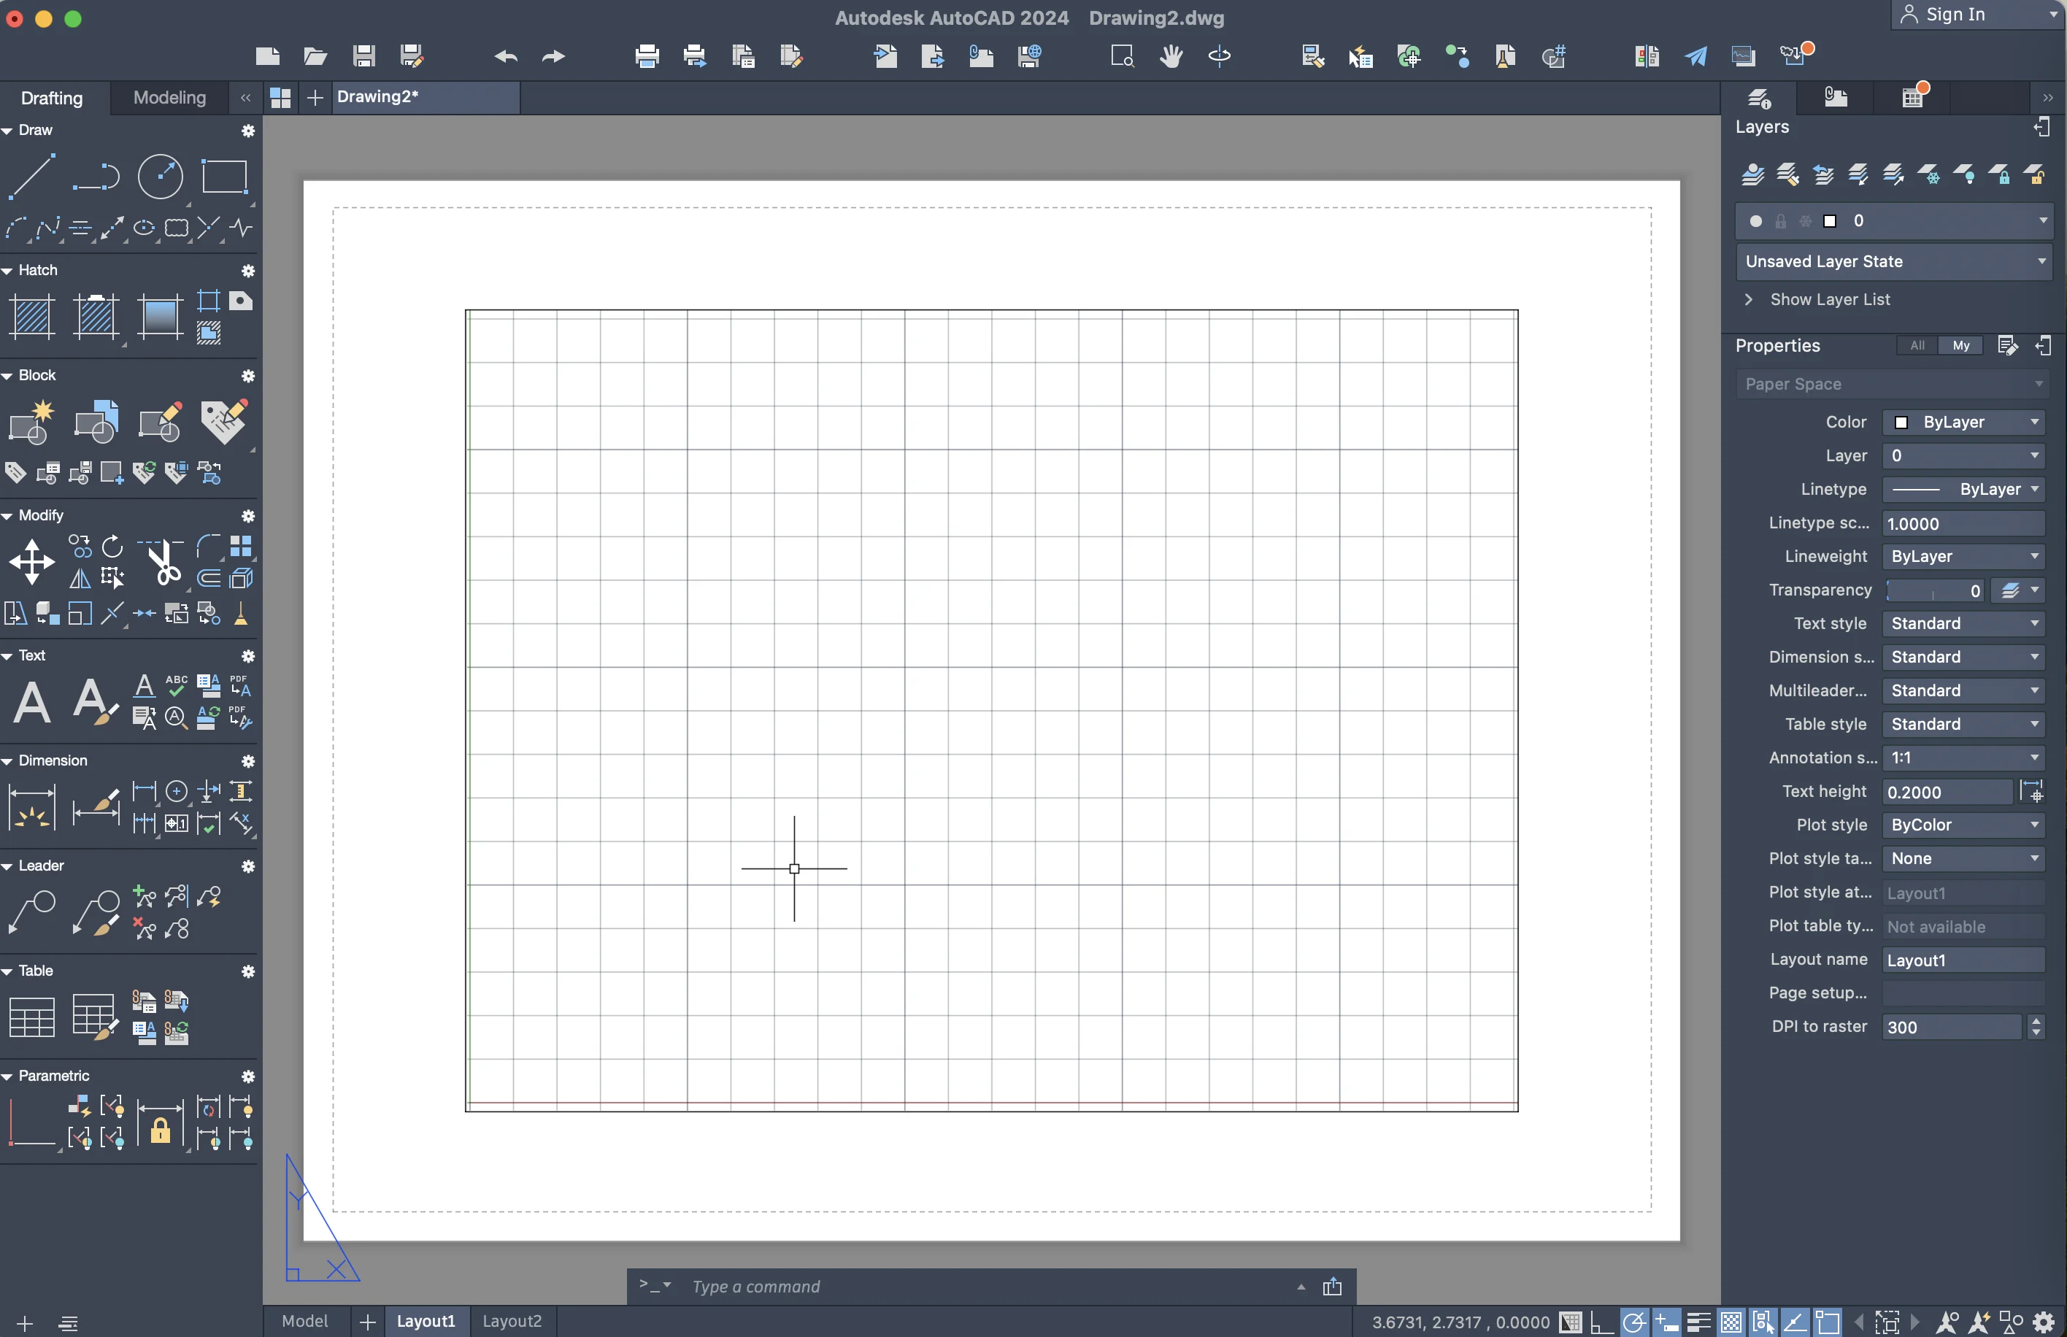Edit the Linetype scale 1.0000 field
Screen dimensions: 2067x1337
[1963, 523]
